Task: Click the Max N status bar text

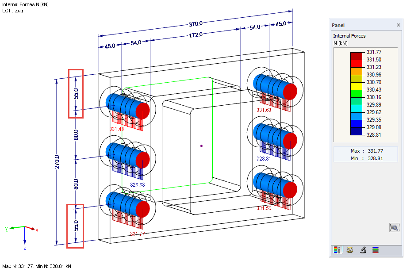Action: [35, 267]
